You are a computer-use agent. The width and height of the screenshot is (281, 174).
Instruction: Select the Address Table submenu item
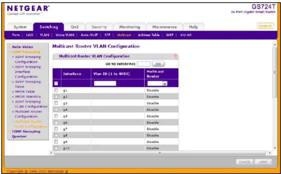[x=148, y=35]
